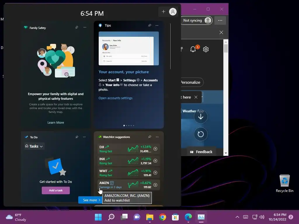Open the clock and date
The height and width of the screenshot is (224, 299).
[x=278, y=217]
